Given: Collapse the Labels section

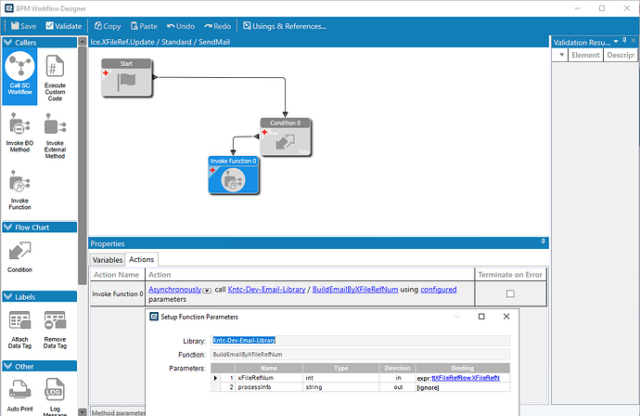Looking at the screenshot, I should click(8, 296).
